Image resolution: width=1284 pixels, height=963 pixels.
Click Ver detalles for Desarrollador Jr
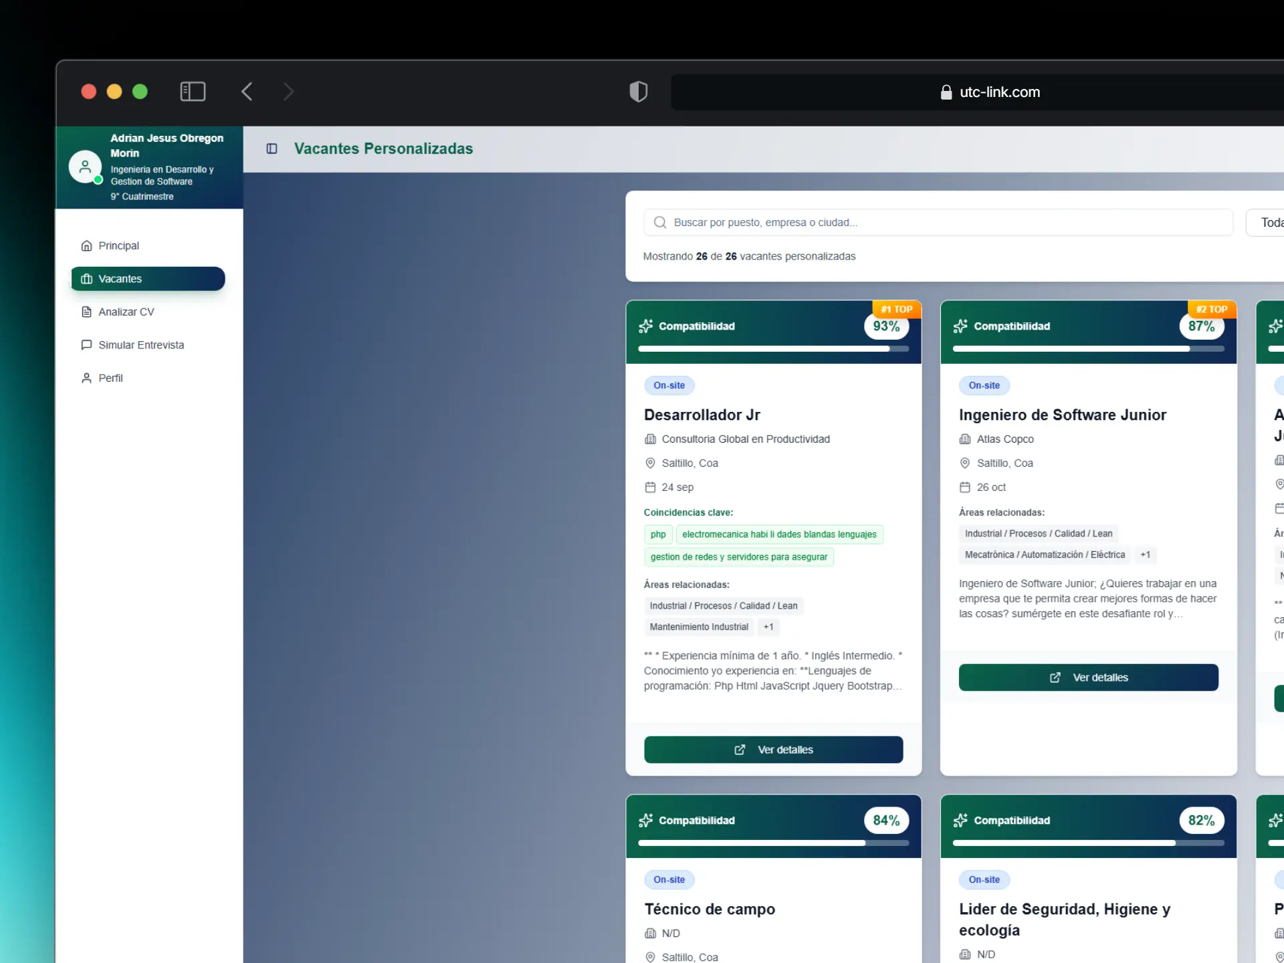click(x=773, y=750)
